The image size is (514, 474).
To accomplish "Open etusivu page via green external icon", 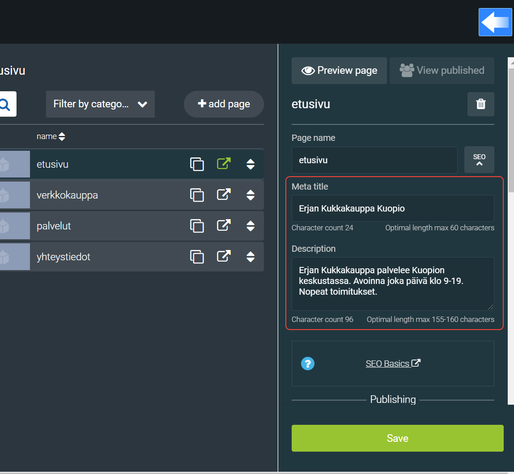I will (x=224, y=164).
